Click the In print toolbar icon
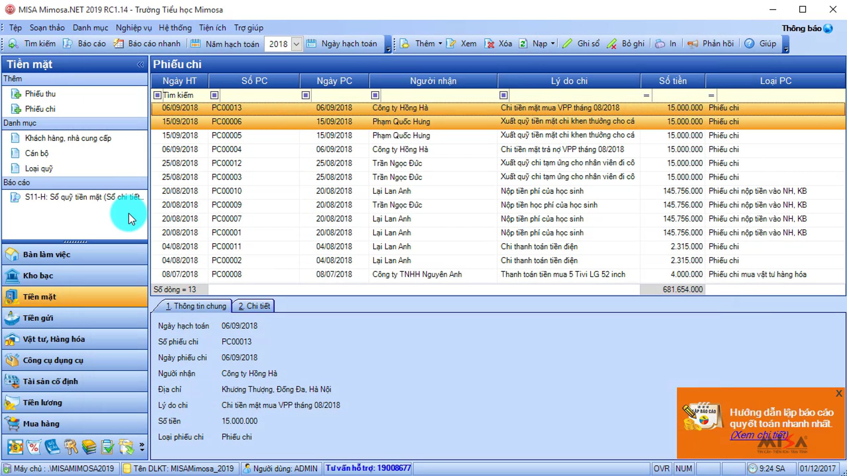The height and width of the screenshot is (476, 847). click(660, 44)
